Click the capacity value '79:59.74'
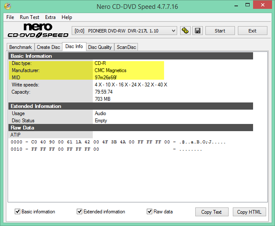The image size is (275, 226). (x=104, y=92)
